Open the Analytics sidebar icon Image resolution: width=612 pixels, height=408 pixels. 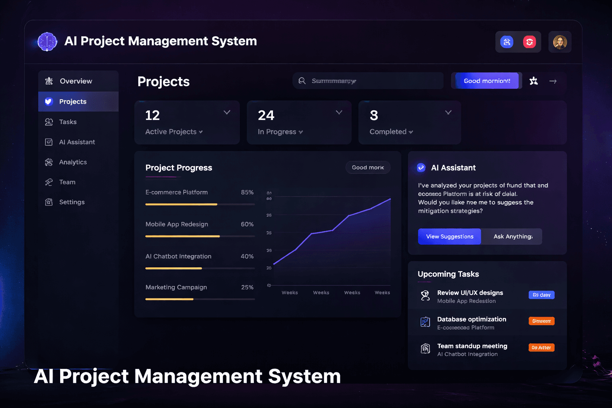pyautogui.click(x=49, y=162)
